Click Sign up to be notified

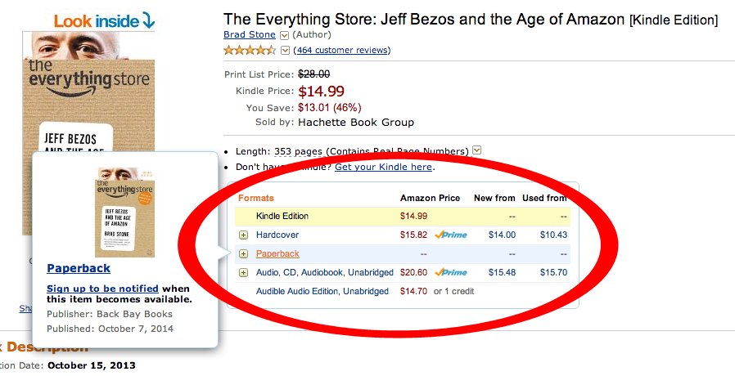point(102,289)
